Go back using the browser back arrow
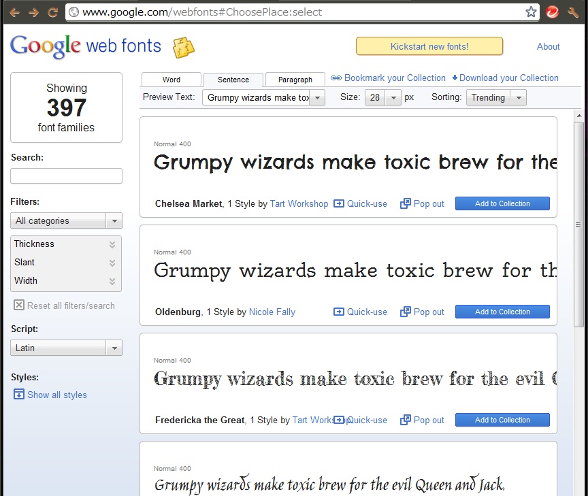This screenshot has width=588, height=496. click(x=14, y=13)
